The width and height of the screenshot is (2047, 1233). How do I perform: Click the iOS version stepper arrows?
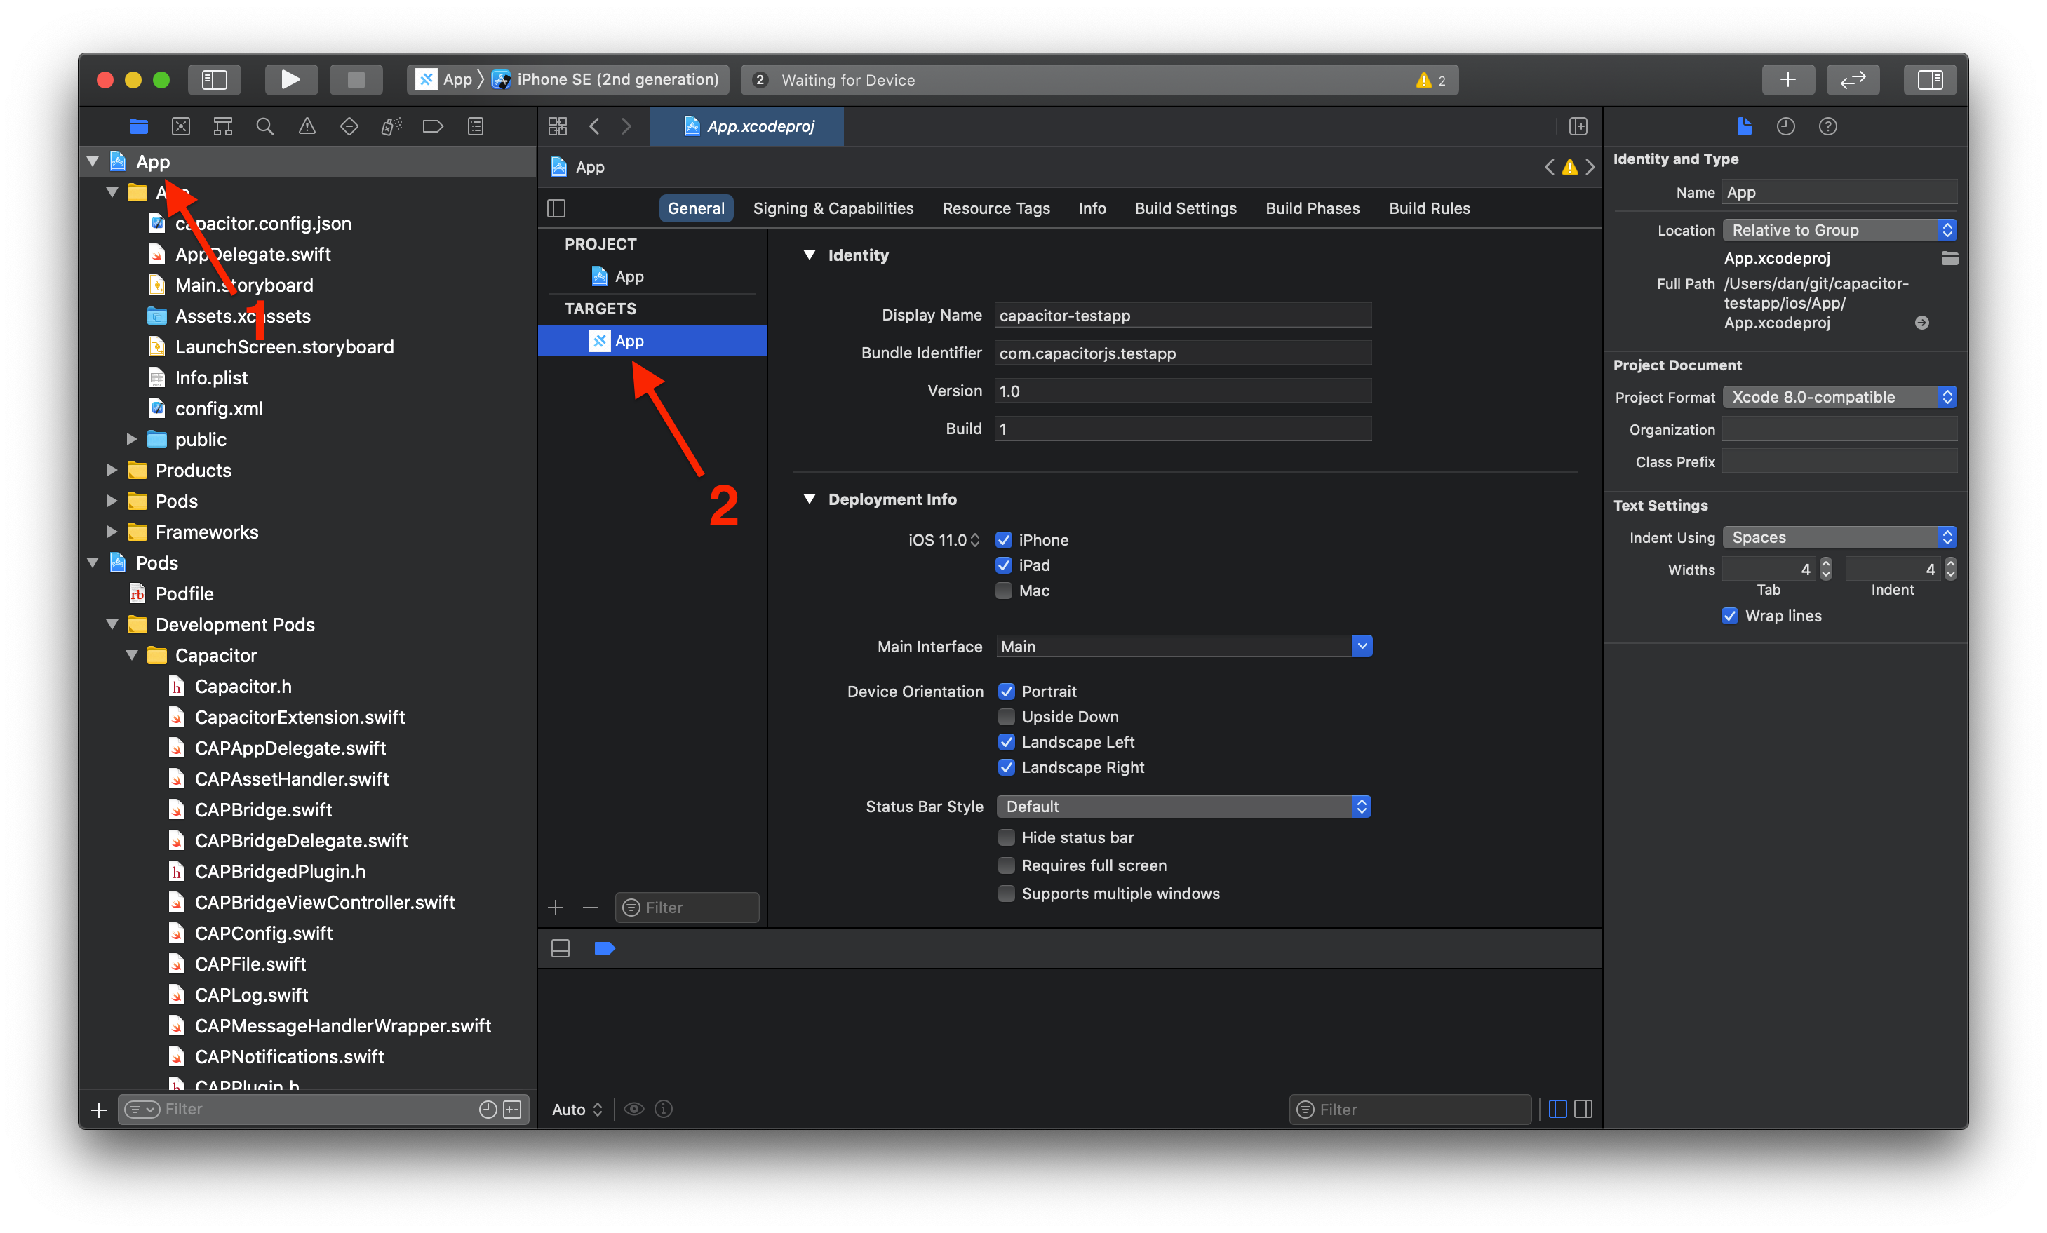tap(976, 539)
